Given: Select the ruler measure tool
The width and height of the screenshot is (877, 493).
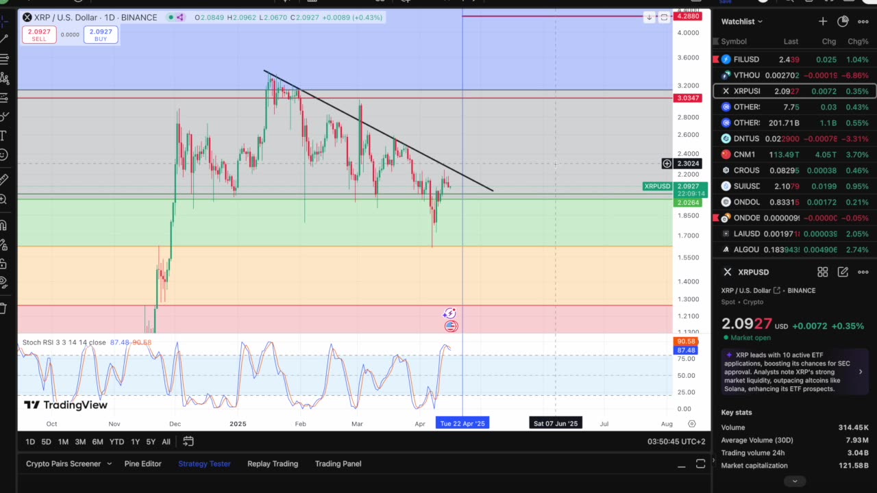Looking at the screenshot, I should coord(3,179).
